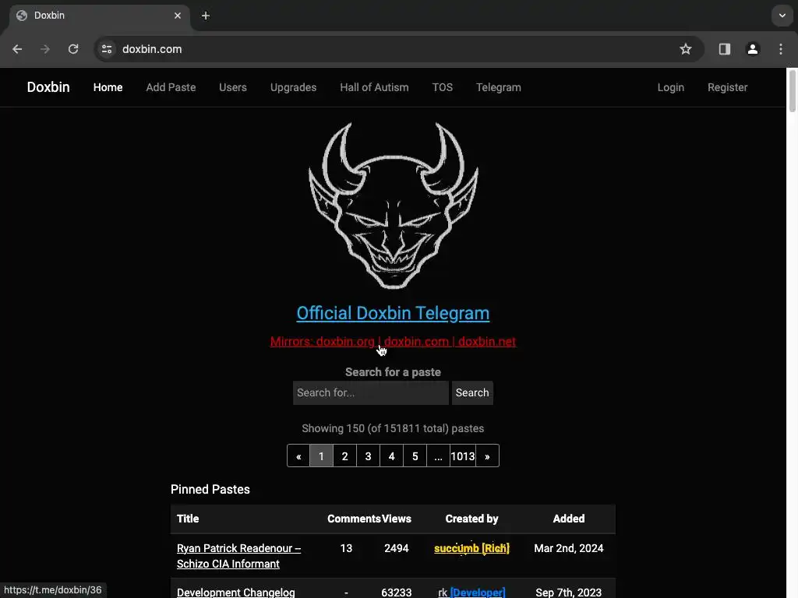The height and width of the screenshot is (598, 798).
Task: Select the Doxbin browser tab
Action: tap(99, 16)
